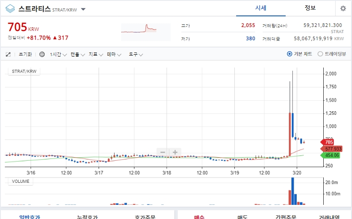The image size is (352, 219).
Task: Select the 트레이딩뷰 radio button
Action: (320, 54)
